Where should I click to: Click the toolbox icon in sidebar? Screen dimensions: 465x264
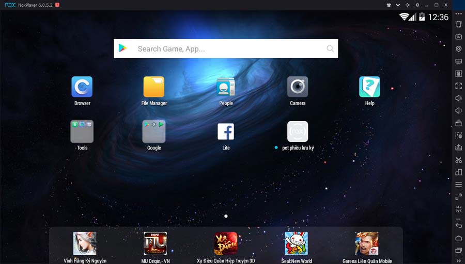coord(458,123)
